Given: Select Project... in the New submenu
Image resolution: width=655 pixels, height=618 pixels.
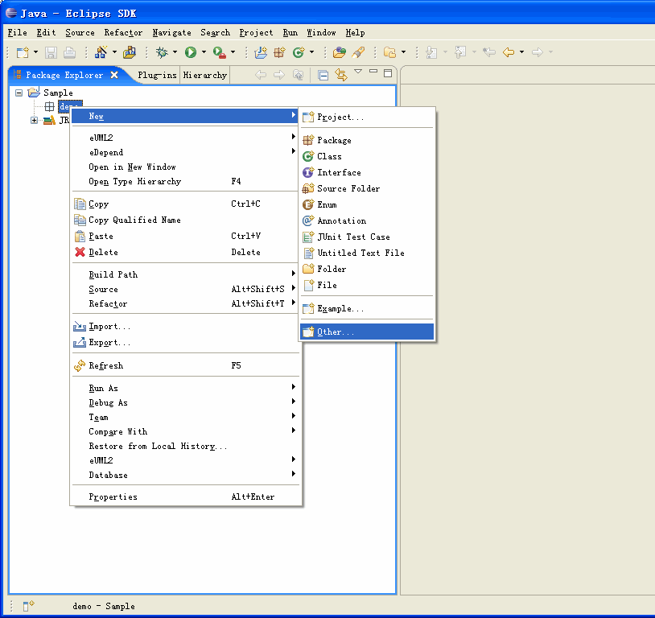Looking at the screenshot, I should (x=367, y=117).
